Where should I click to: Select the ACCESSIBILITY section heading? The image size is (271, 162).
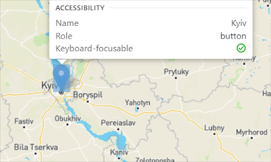click(80, 8)
